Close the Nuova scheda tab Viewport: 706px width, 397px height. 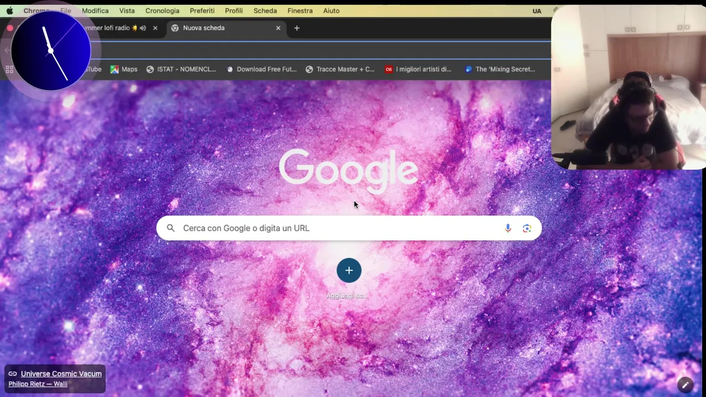point(278,28)
